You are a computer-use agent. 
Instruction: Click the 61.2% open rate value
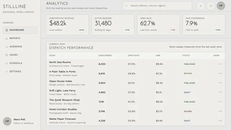[x=131, y=102]
